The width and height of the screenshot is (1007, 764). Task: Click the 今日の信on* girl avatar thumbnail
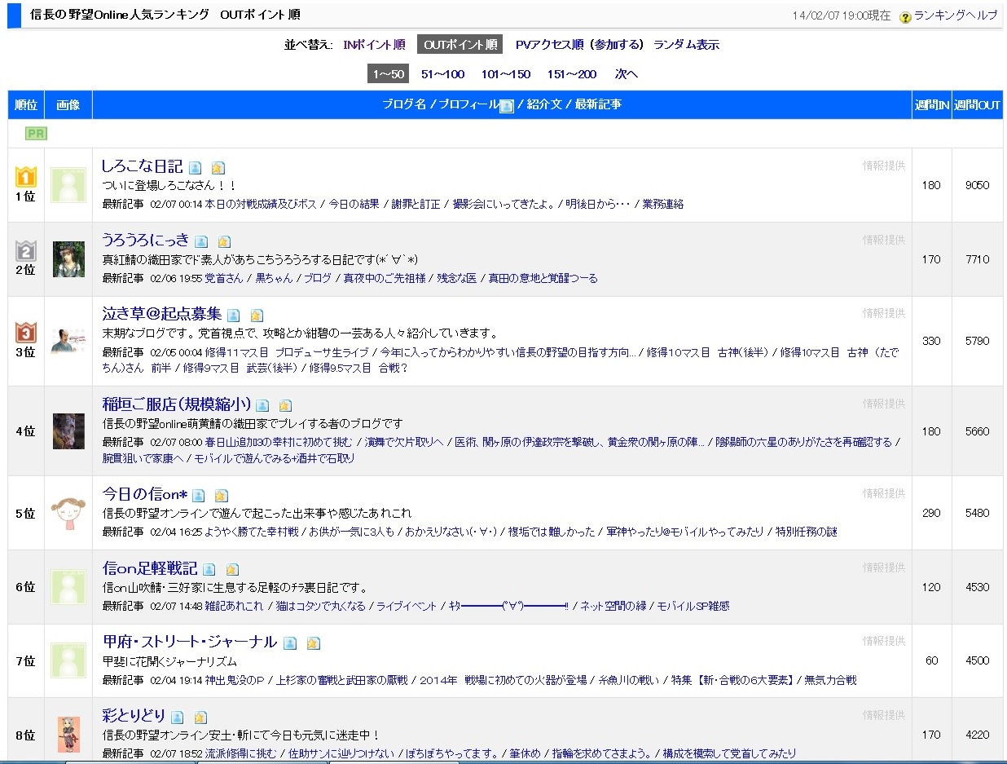[68, 513]
